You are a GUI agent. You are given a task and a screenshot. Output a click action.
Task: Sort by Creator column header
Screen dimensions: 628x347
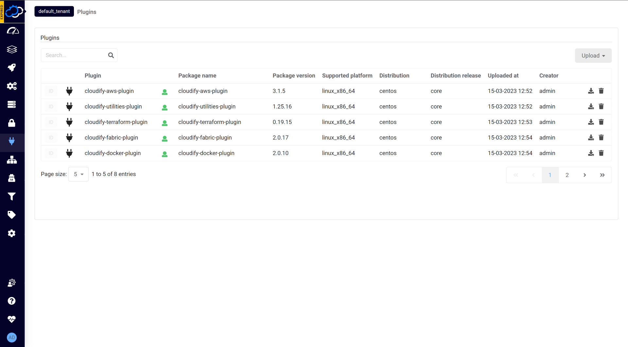(x=549, y=76)
